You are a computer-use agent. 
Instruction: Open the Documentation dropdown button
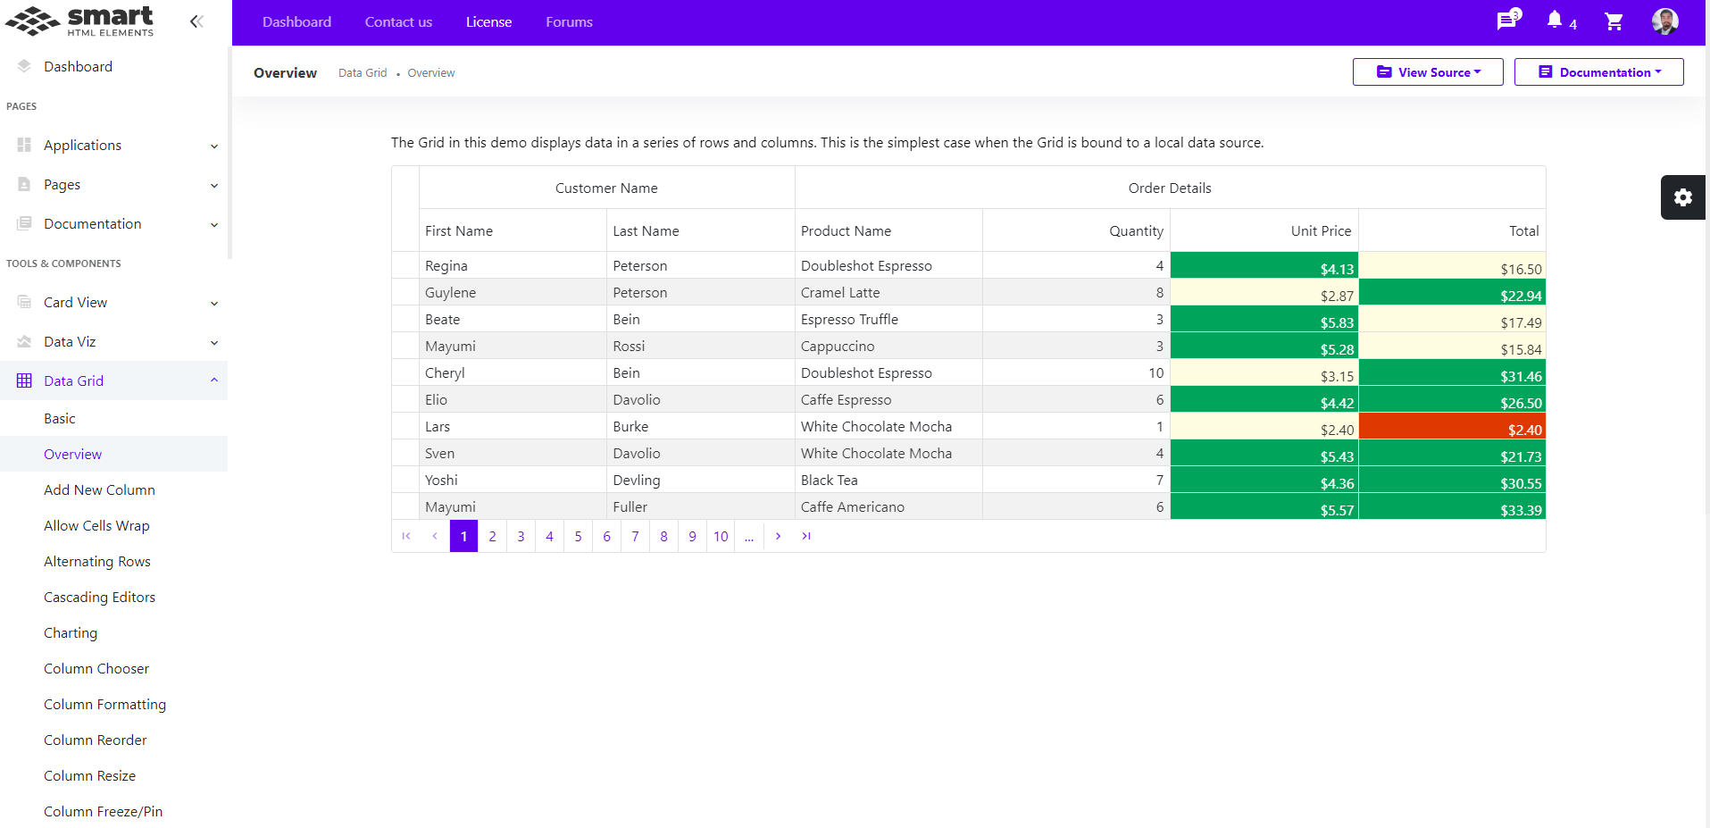pos(1597,71)
